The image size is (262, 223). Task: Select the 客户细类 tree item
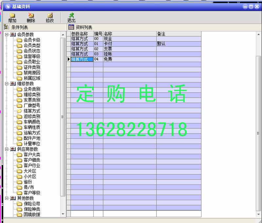click(32, 160)
